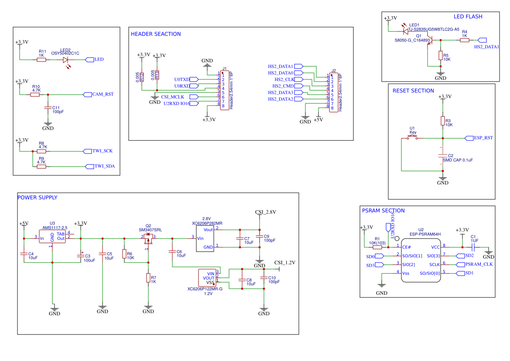The image size is (510, 361).
Task: Select the U1 Key pushbutton symbol
Action: click(x=413, y=137)
